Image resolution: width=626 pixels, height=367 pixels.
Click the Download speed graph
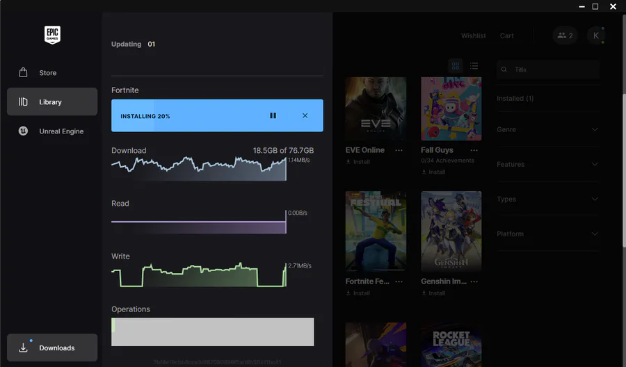[x=199, y=169]
